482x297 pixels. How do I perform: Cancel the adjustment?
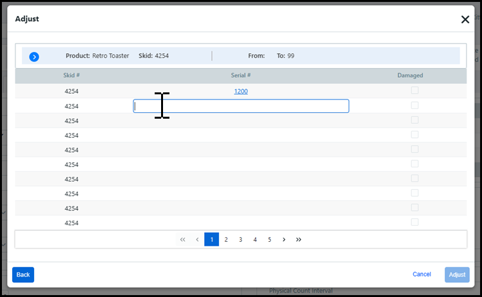tap(422, 275)
